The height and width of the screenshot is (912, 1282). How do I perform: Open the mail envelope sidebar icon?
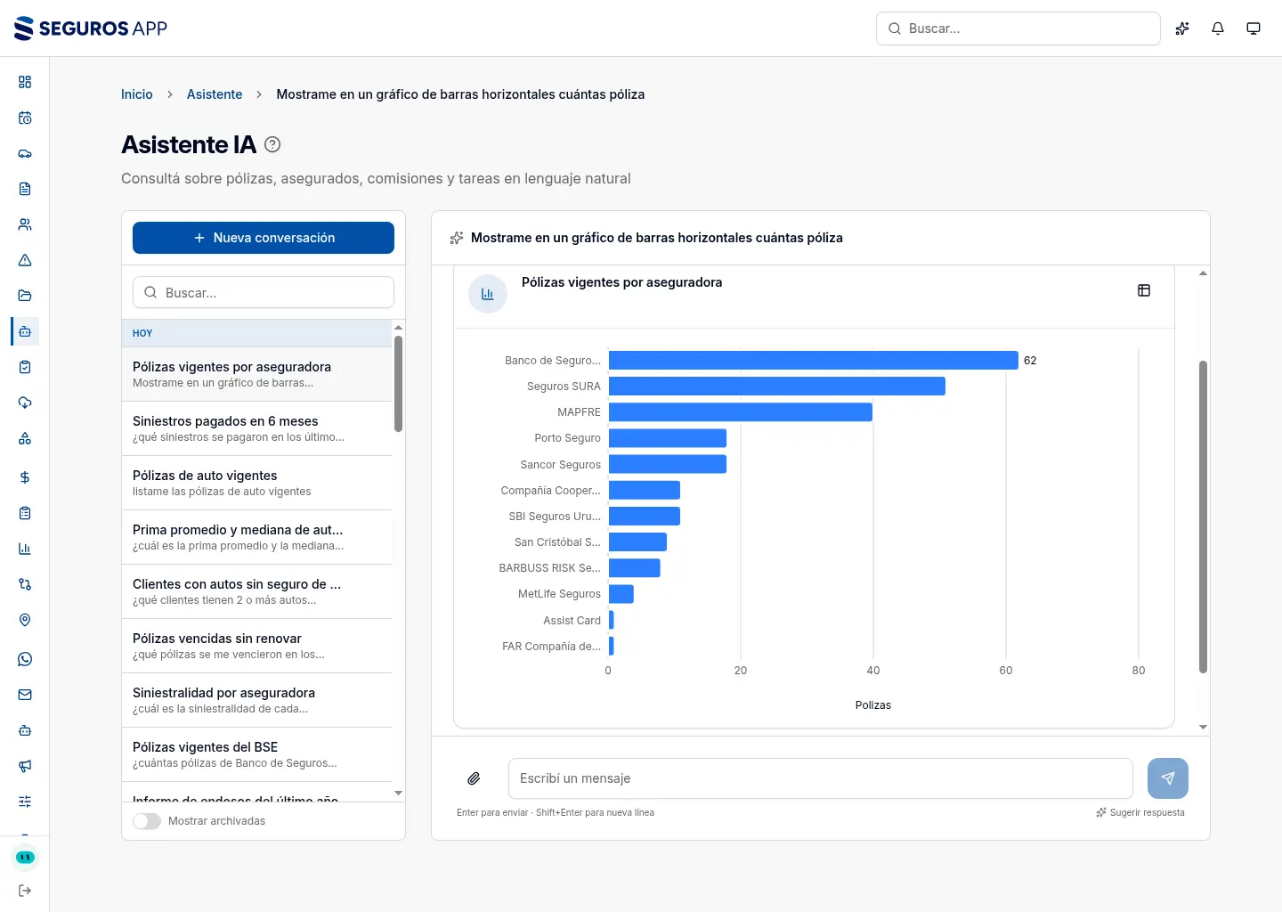click(25, 695)
